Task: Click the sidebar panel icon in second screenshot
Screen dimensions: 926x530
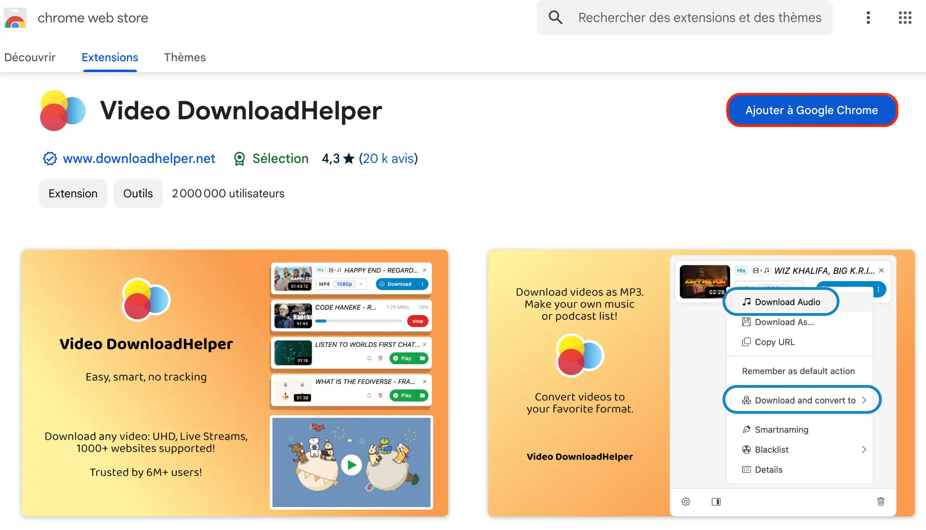Action: click(x=716, y=502)
